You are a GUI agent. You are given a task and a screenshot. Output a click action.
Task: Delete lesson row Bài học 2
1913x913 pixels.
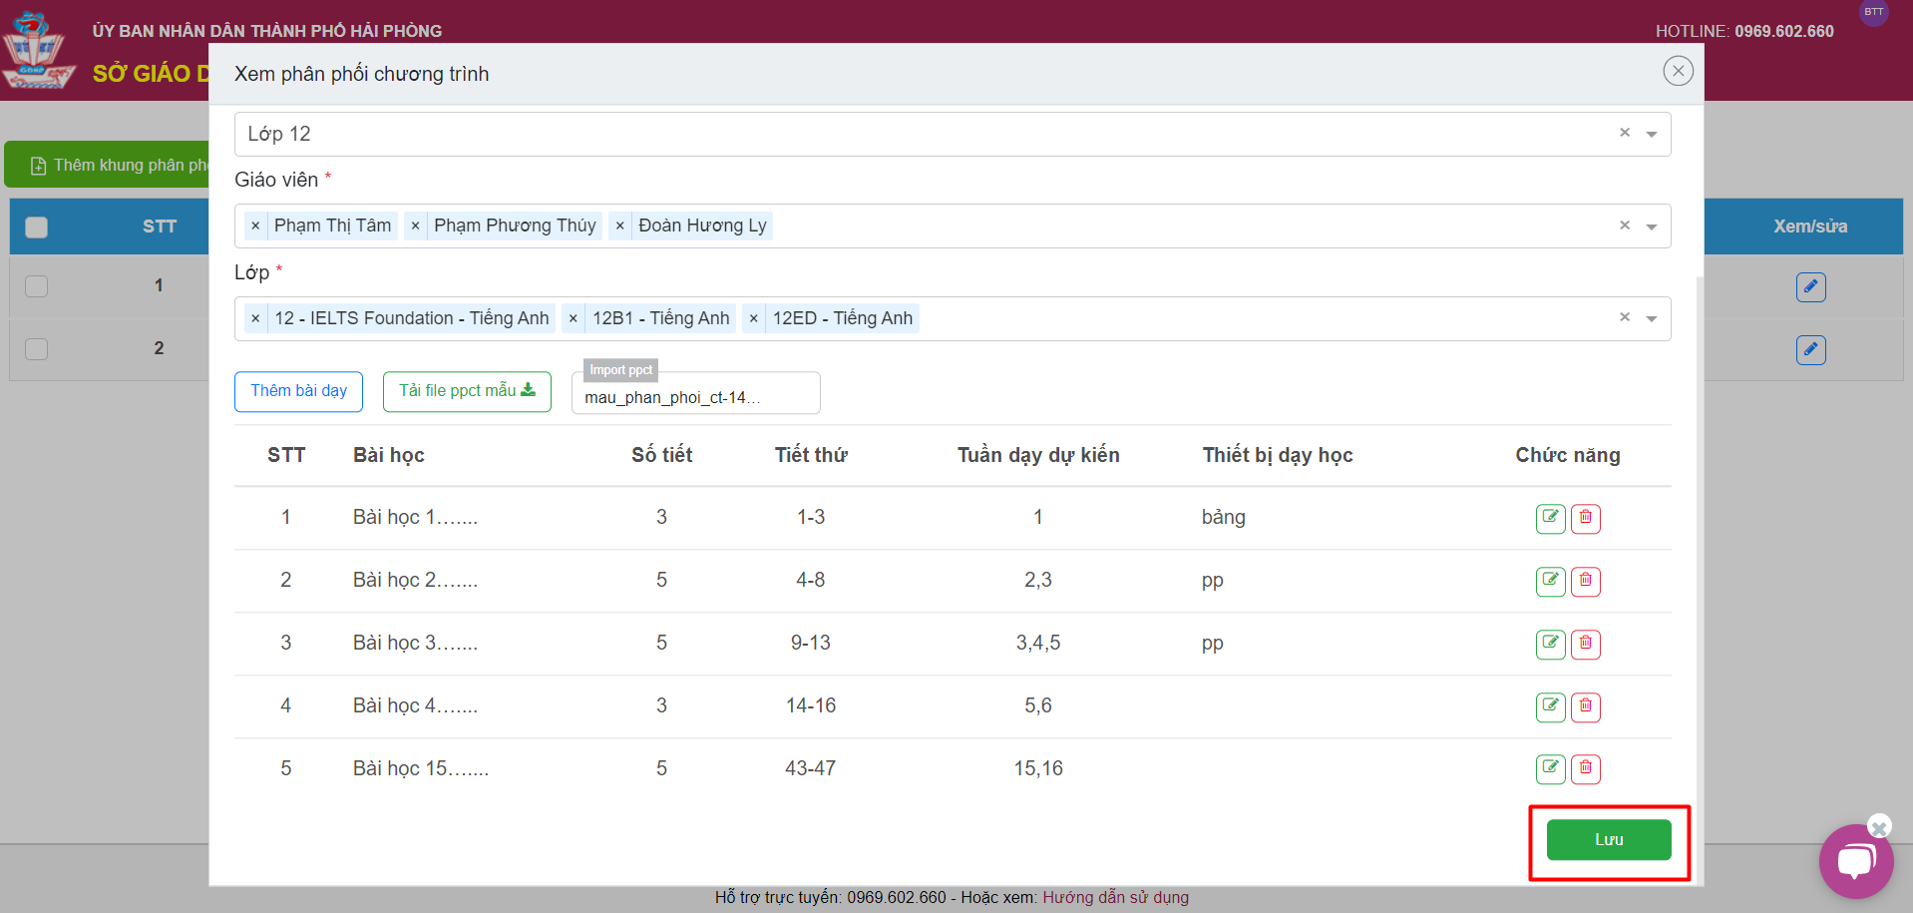1585,581
